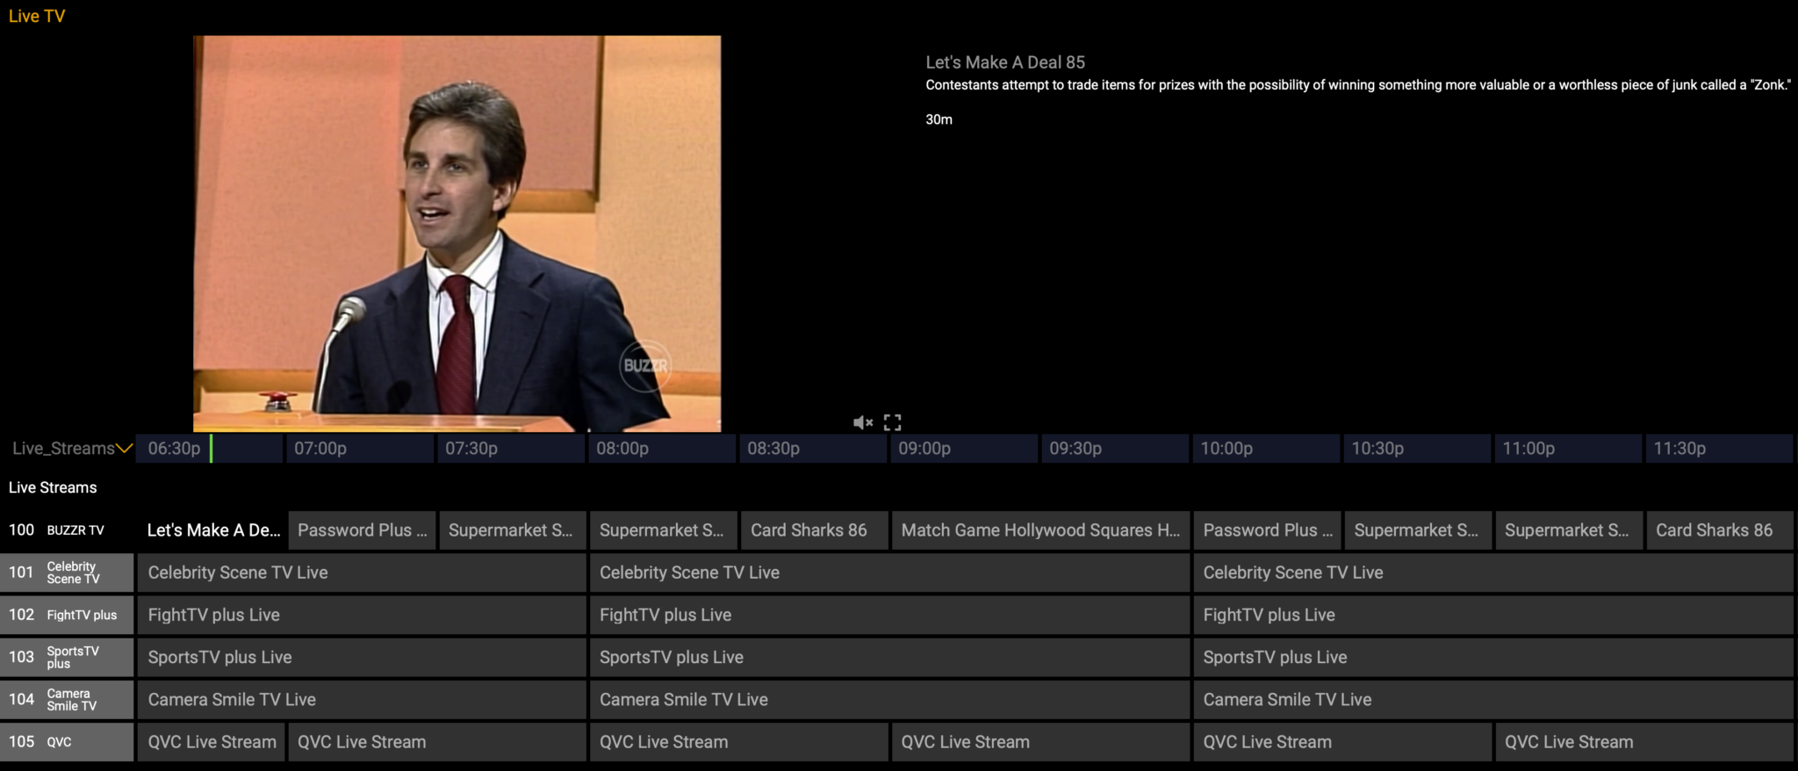This screenshot has width=1798, height=771.
Task: Select the 08:00p time slot header
Action: (x=662, y=449)
